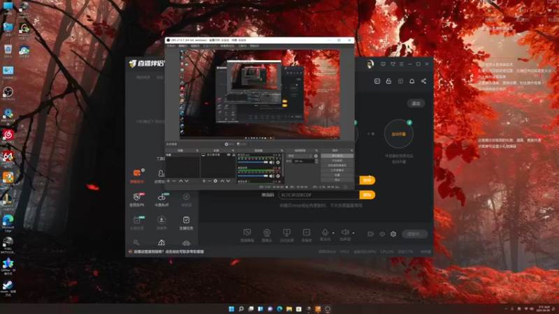Move OBS source up arrow
The width and height of the screenshot is (559, 314).
(x=222, y=181)
